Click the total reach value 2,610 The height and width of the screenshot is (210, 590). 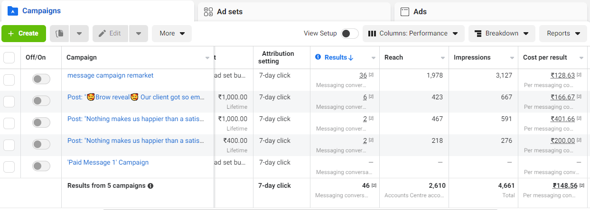[437, 186]
